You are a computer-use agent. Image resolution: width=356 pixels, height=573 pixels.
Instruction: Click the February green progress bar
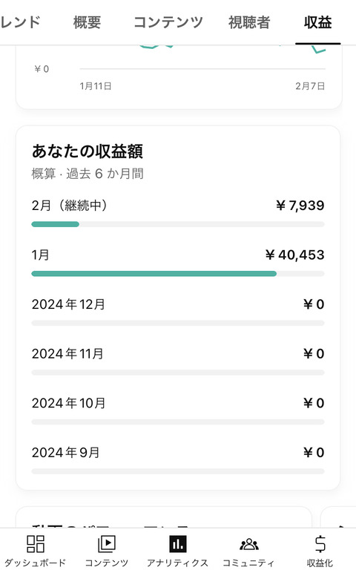55,224
